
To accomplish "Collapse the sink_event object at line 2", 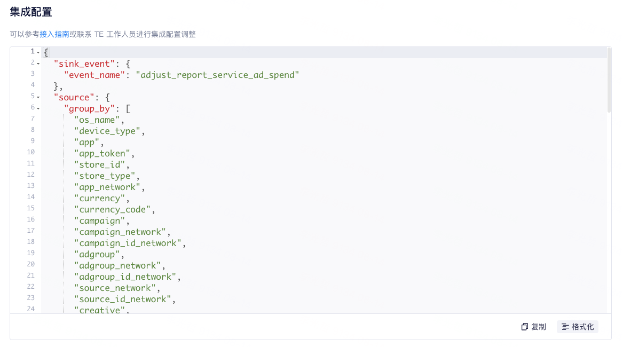I will click(x=38, y=63).
